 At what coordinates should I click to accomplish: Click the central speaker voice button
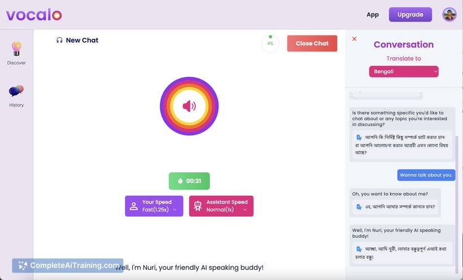pyautogui.click(x=189, y=106)
